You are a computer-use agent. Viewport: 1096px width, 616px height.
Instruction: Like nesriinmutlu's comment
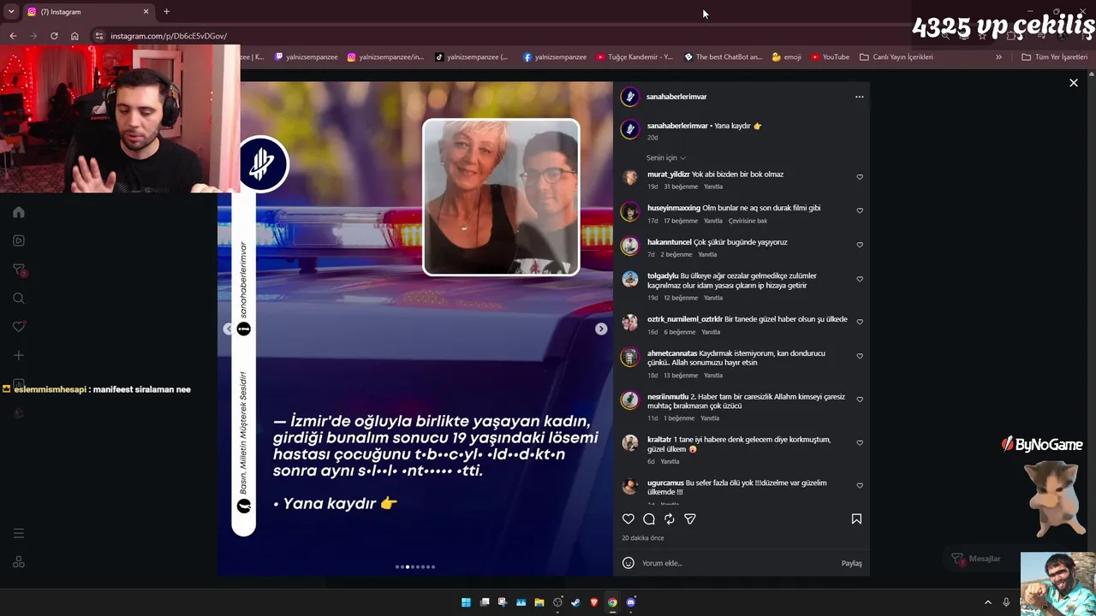(x=860, y=400)
